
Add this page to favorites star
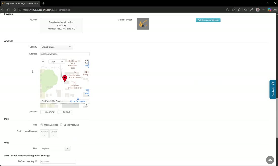click(x=233, y=10)
